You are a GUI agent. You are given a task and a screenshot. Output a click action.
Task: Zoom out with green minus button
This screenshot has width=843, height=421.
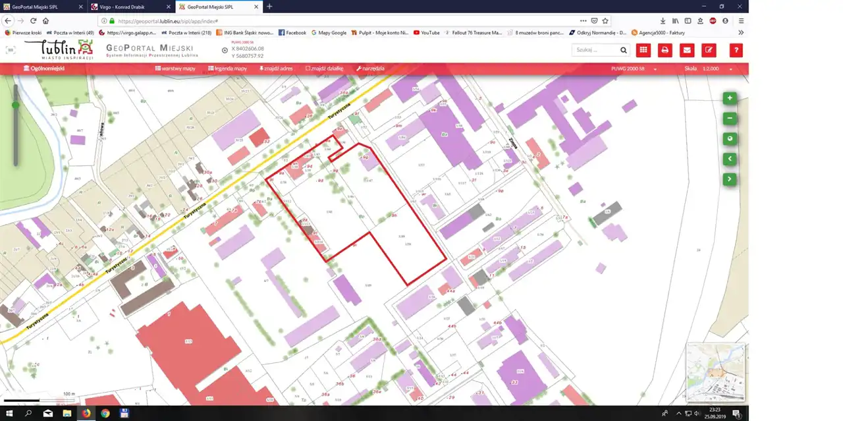[729, 118]
